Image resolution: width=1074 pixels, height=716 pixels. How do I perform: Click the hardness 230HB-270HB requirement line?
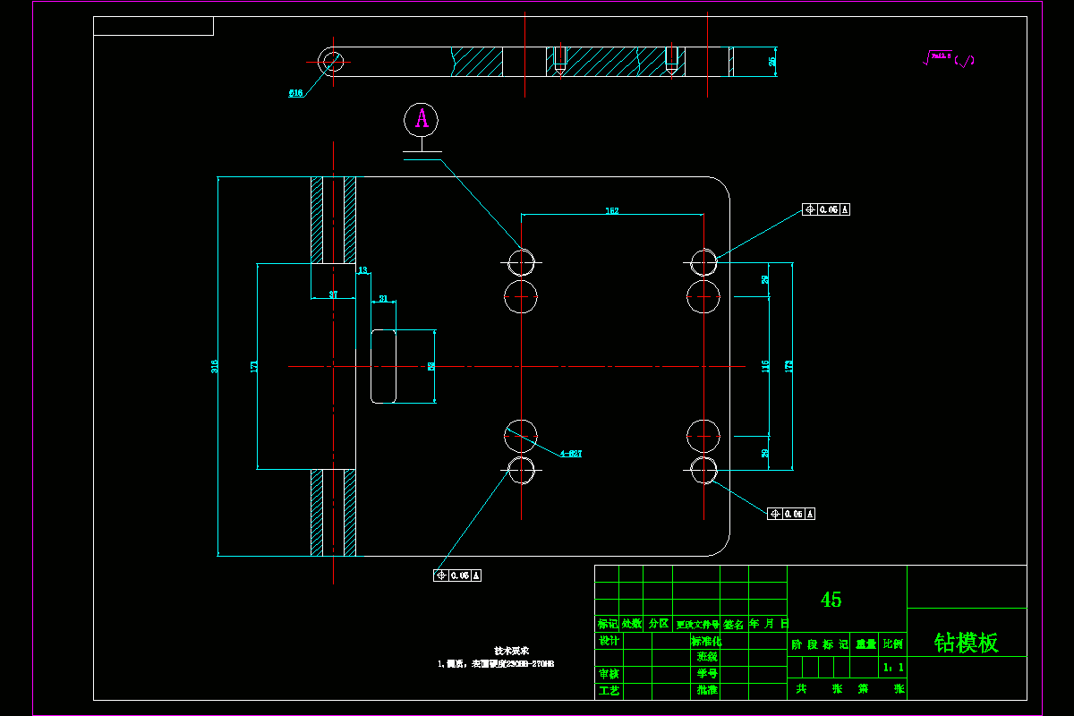(496, 664)
